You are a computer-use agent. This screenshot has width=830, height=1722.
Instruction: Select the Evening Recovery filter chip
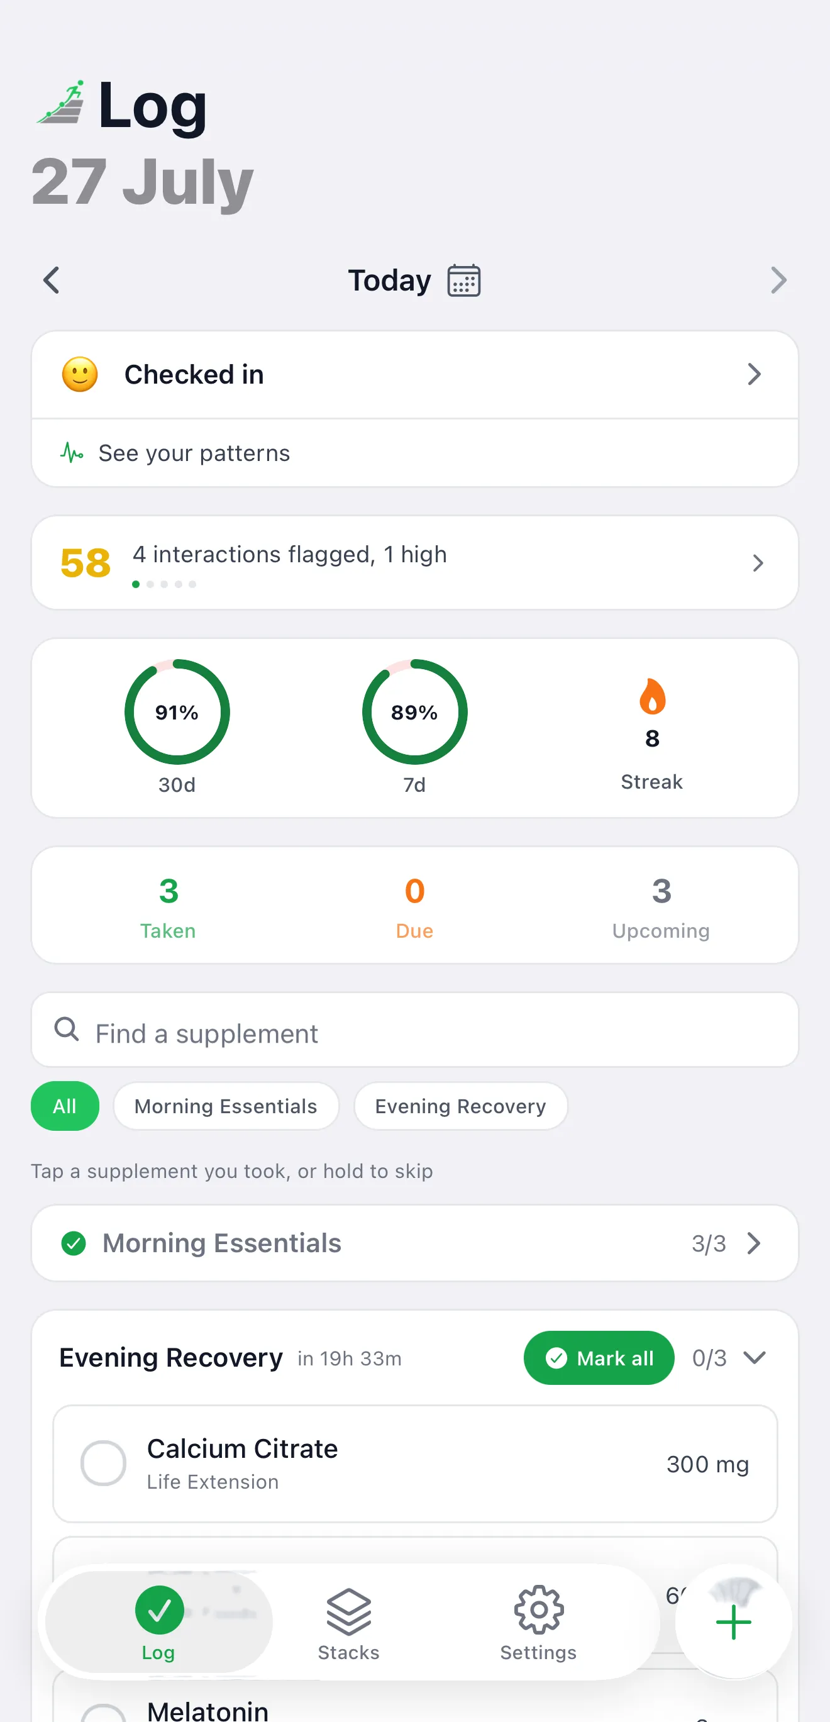[460, 1106]
